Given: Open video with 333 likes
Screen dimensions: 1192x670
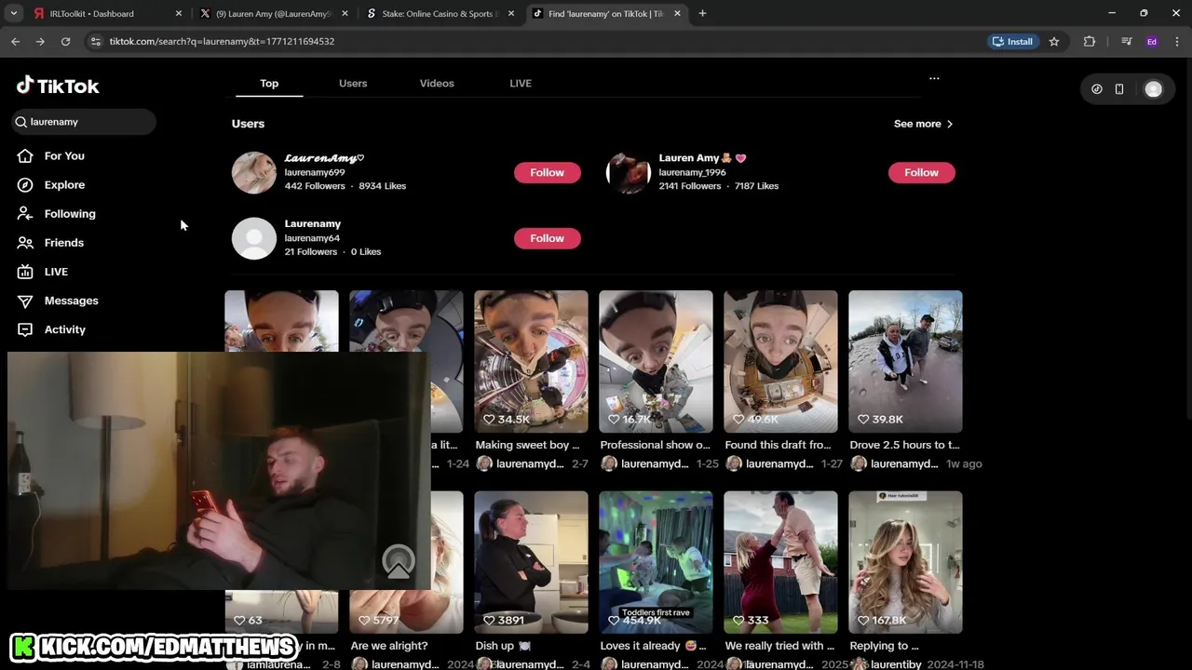Looking at the screenshot, I should (780, 562).
